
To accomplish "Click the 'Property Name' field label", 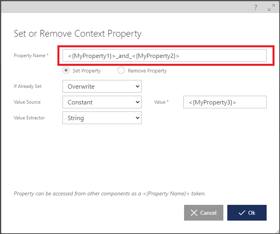I will point(29,56).
